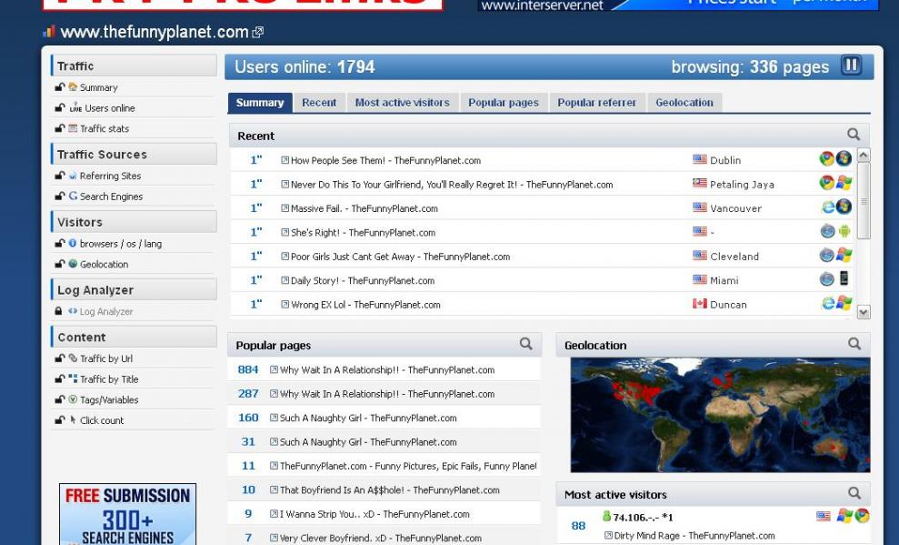Click the padlock icon beside Log Analyzer

(x=58, y=311)
